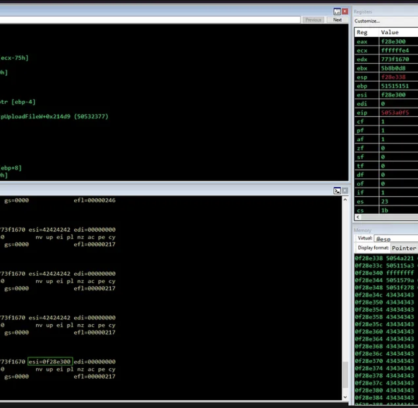Select the eip register value
The image size is (418, 408).
coord(394,113)
